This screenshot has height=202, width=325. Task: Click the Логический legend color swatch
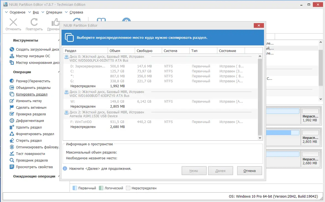pos(101,188)
